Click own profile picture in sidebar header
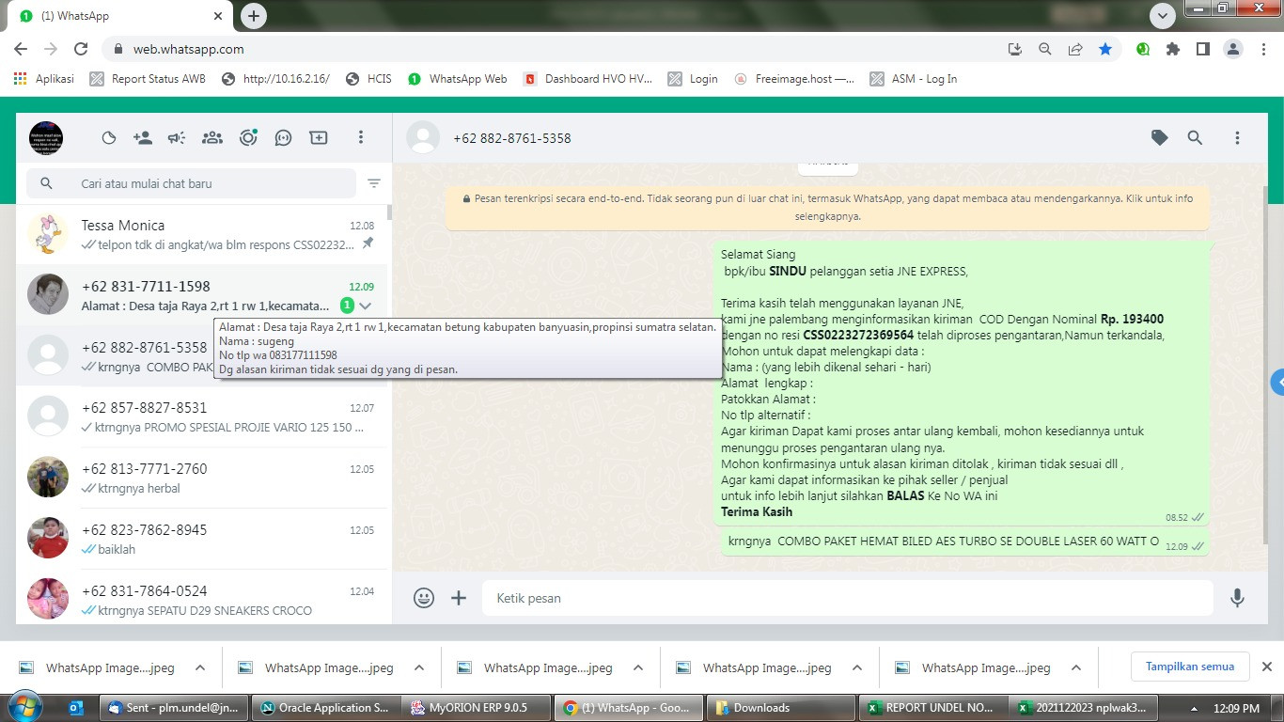The height and width of the screenshot is (722, 1284). pos(46,138)
